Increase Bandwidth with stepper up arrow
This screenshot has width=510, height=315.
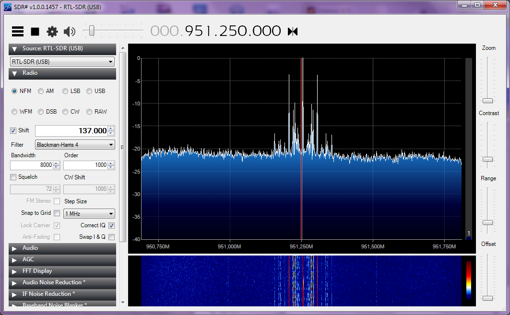coord(56,163)
